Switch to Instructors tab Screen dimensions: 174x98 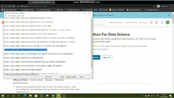click(x=59, y=80)
